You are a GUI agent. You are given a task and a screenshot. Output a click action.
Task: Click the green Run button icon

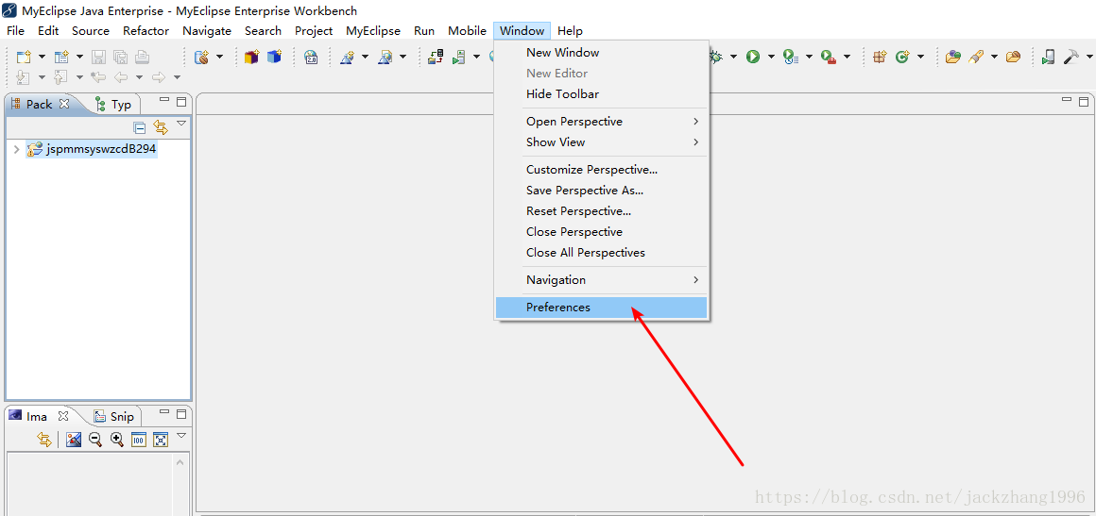(x=753, y=57)
